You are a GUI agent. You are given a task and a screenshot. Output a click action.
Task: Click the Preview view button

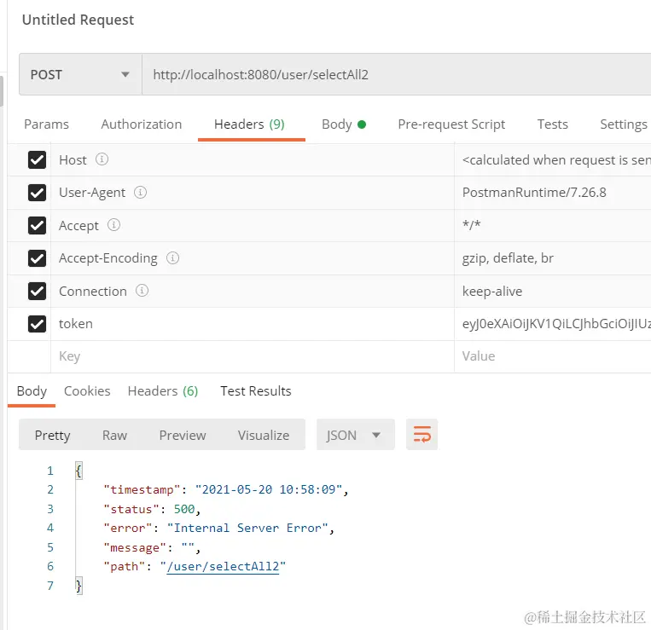point(183,435)
